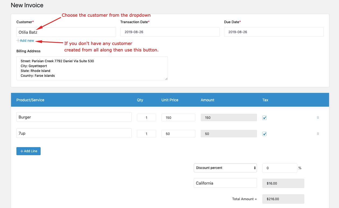Disable Tax on the 7up line
The width and height of the screenshot is (339, 208).
(x=264, y=134)
